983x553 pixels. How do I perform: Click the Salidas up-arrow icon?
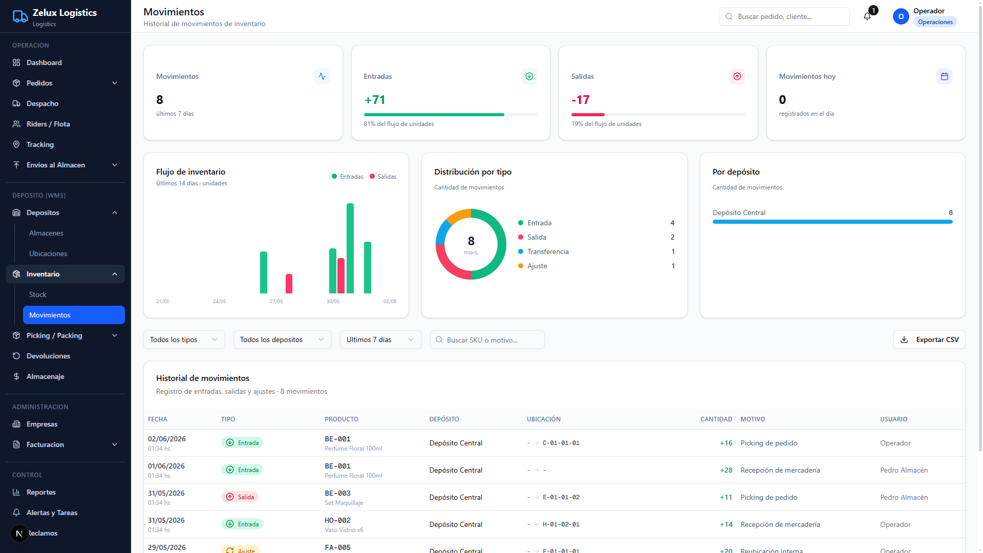pos(737,76)
